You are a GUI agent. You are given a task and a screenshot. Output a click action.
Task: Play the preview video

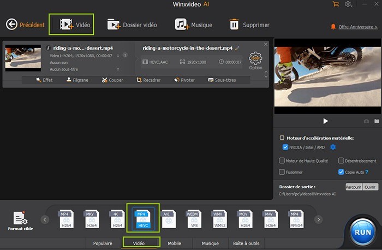click(x=325, y=121)
